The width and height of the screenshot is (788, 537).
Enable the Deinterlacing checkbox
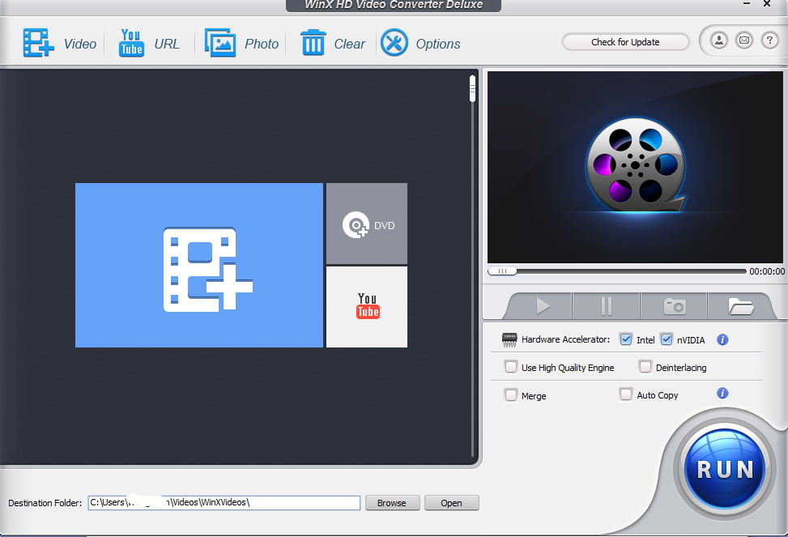pos(645,367)
